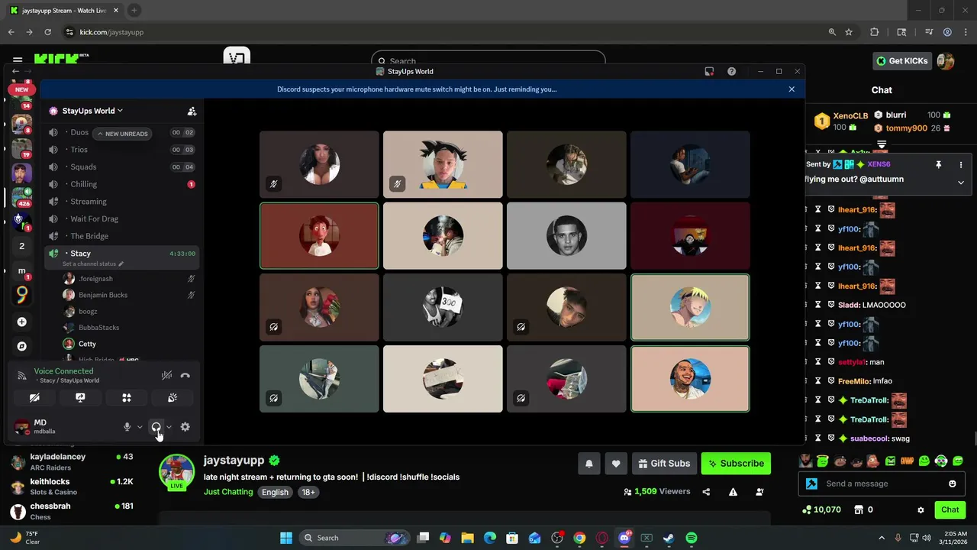977x550 pixels.
Task: Open the Windows Start menu
Action: coord(285,538)
